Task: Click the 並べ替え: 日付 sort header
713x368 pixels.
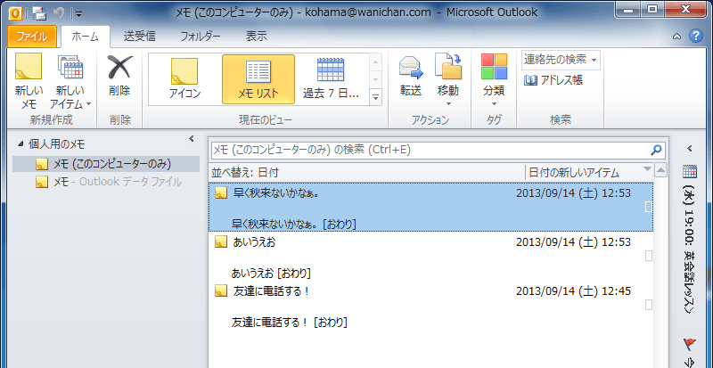Action: point(245,172)
